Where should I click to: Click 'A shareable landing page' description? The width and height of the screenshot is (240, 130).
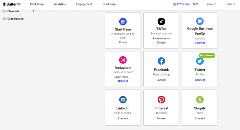tap(123, 36)
